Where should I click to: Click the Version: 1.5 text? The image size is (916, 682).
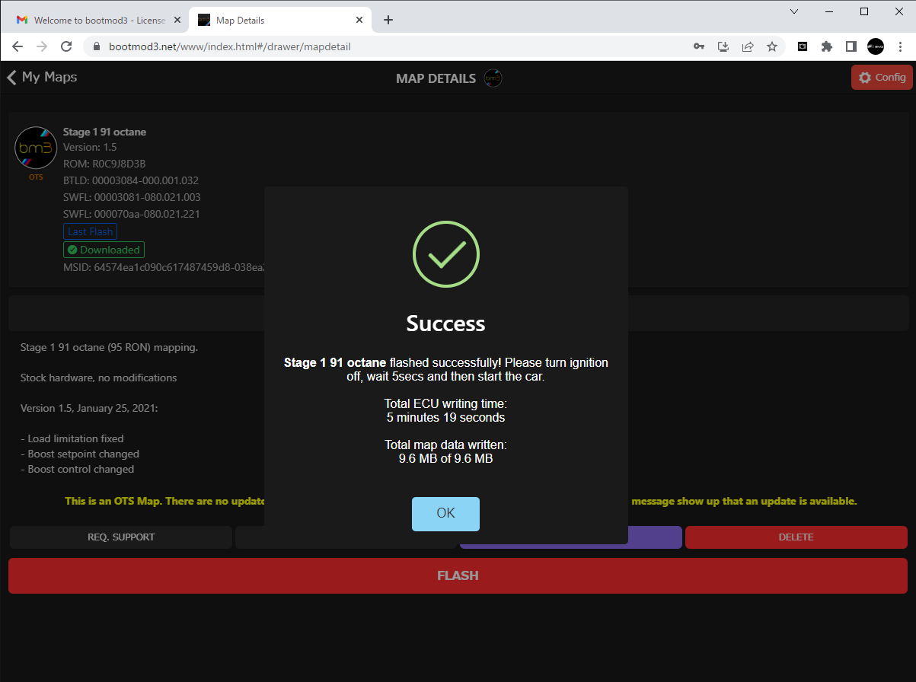tap(90, 147)
